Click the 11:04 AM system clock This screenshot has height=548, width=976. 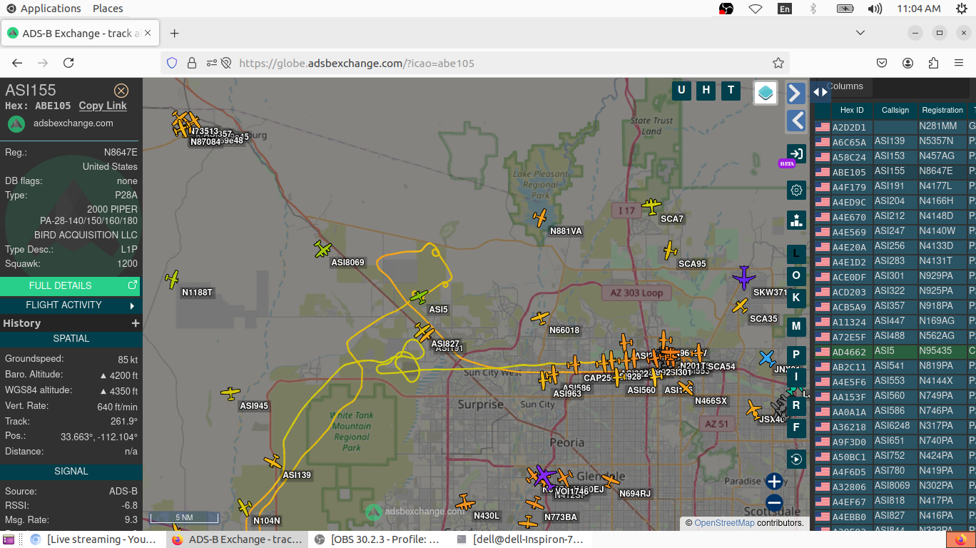coord(919,9)
